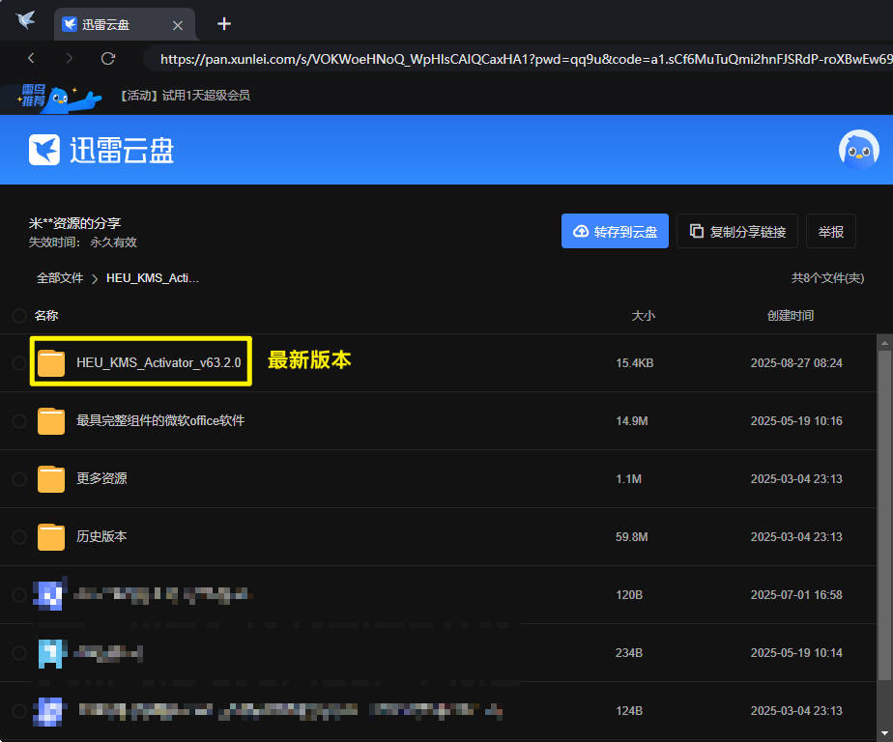The height and width of the screenshot is (742, 893).
Task: Click the file icon in 234B row
Action: click(x=51, y=653)
